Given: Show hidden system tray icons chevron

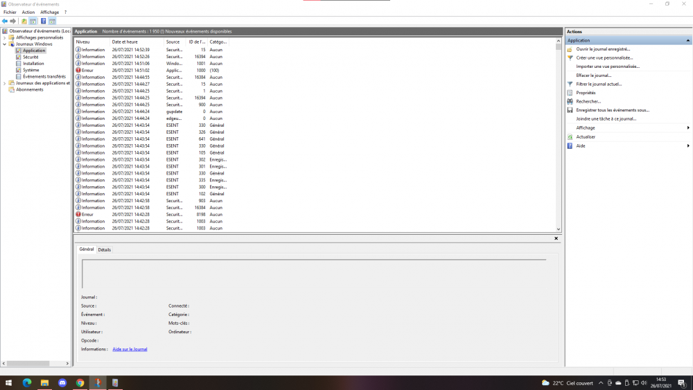Looking at the screenshot, I should (601, 383).
